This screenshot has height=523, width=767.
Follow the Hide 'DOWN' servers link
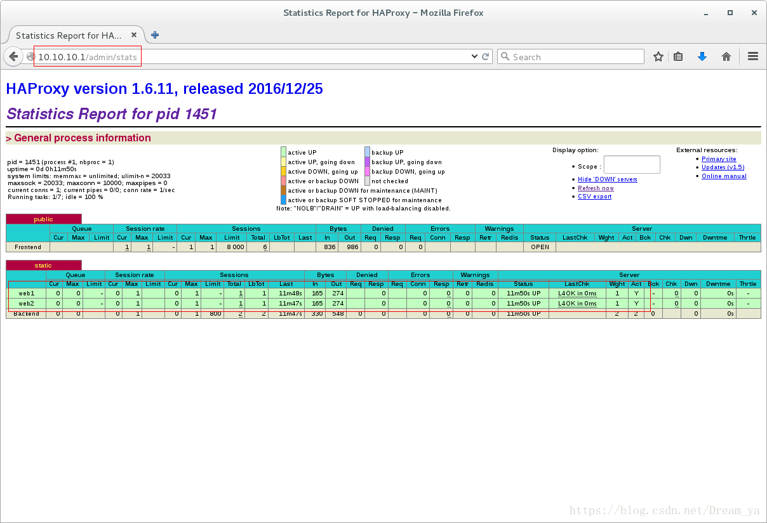click(608, 179)
